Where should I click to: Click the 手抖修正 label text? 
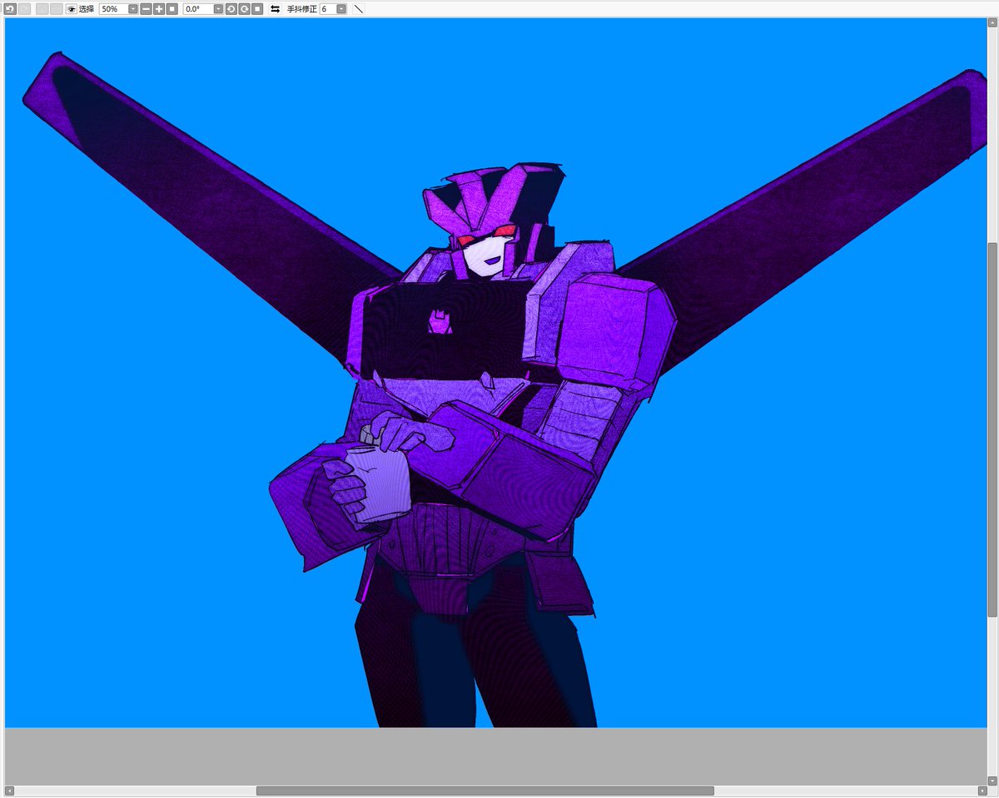(302, 8)
